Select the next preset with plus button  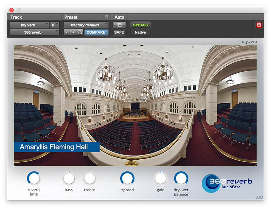click(73, 32)
